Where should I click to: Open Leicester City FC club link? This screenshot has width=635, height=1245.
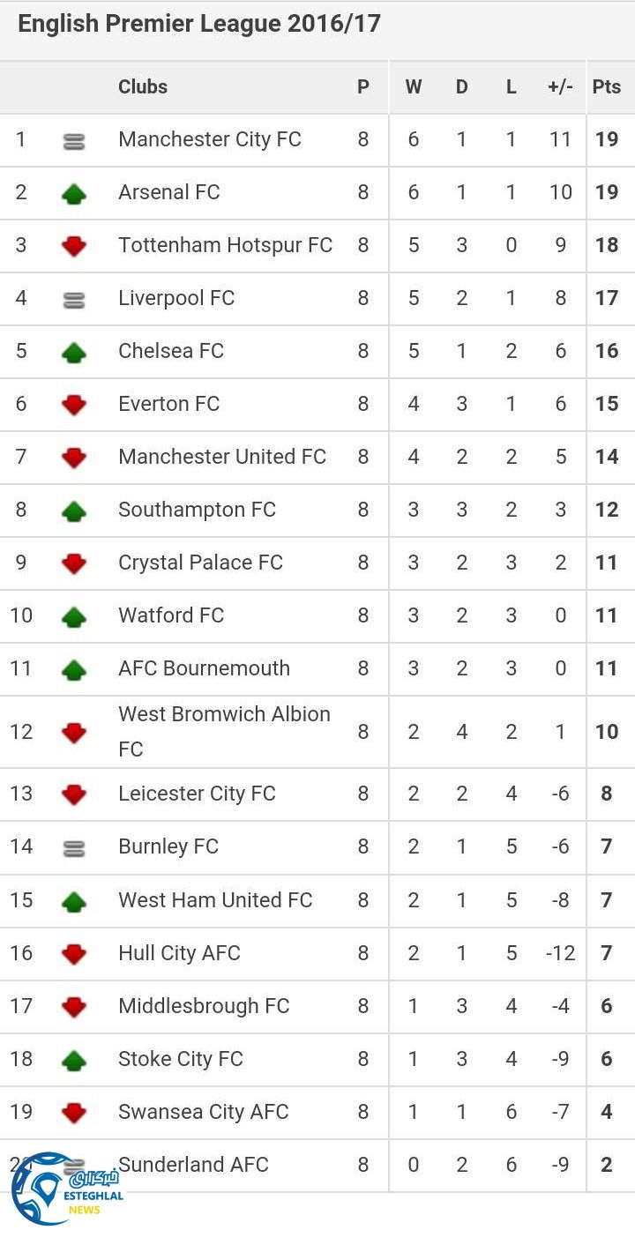197,794
